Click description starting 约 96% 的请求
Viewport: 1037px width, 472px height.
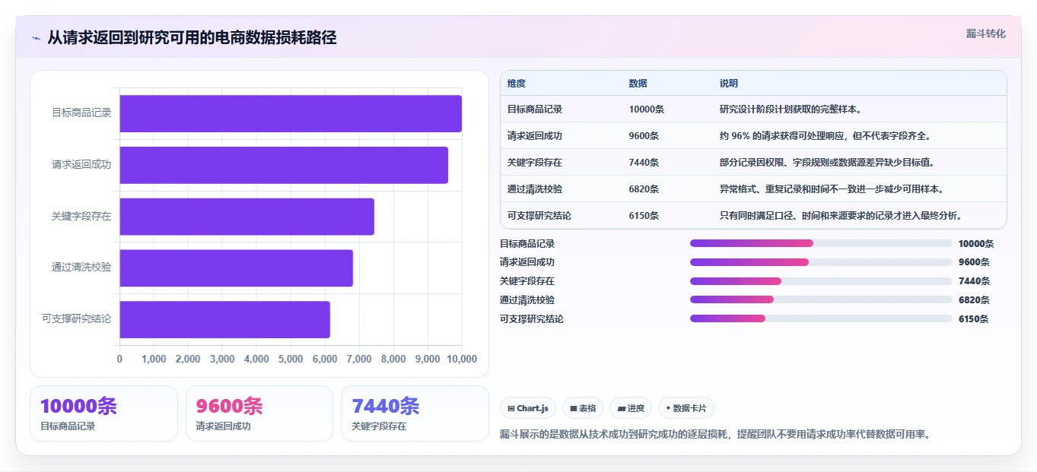click(x=825, y=136)
